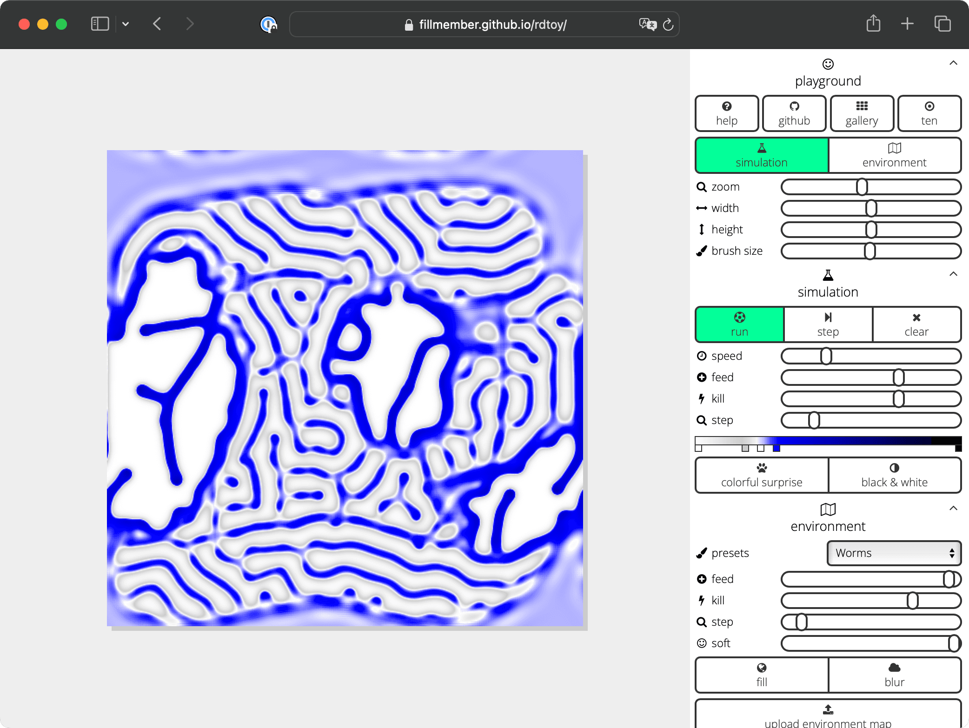Click upload environment map button
Image resolution: width=969 pixels, height=728 pixels.
[x=828, y=715]
